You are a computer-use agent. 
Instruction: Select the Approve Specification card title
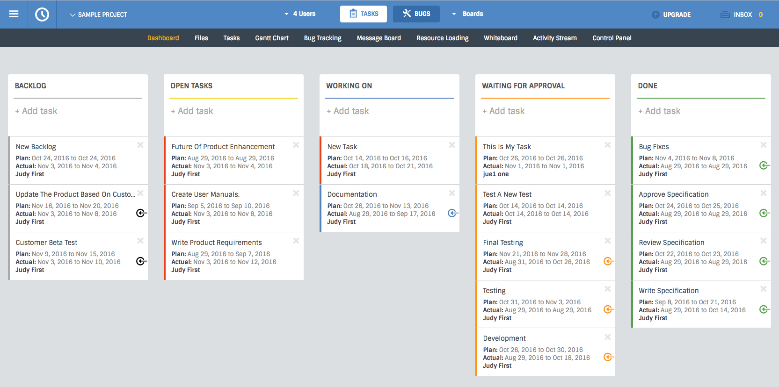[674, 194]
